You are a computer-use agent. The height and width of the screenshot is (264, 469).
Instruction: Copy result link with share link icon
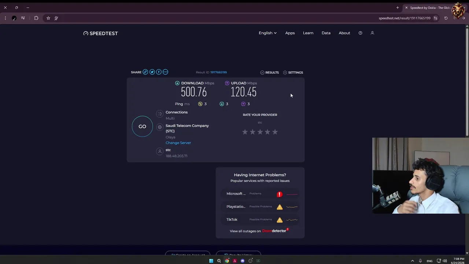pyautogui.click(x=145, y=72)
